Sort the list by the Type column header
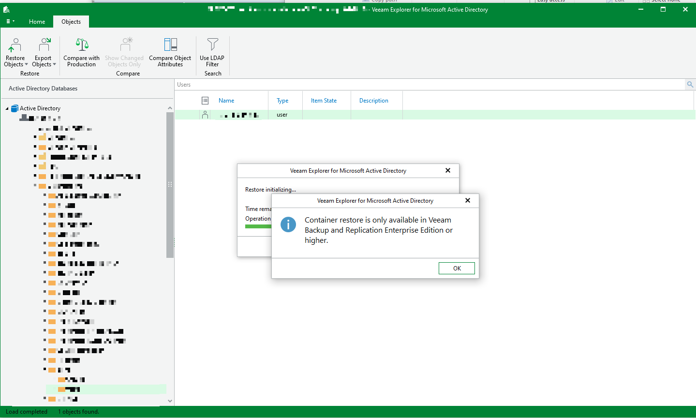This screenshot has height=418, width=696. [x=282, y=101]
